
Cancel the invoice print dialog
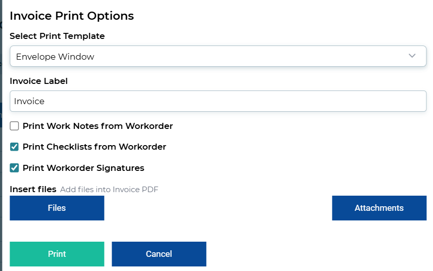[x=159, y=254]
